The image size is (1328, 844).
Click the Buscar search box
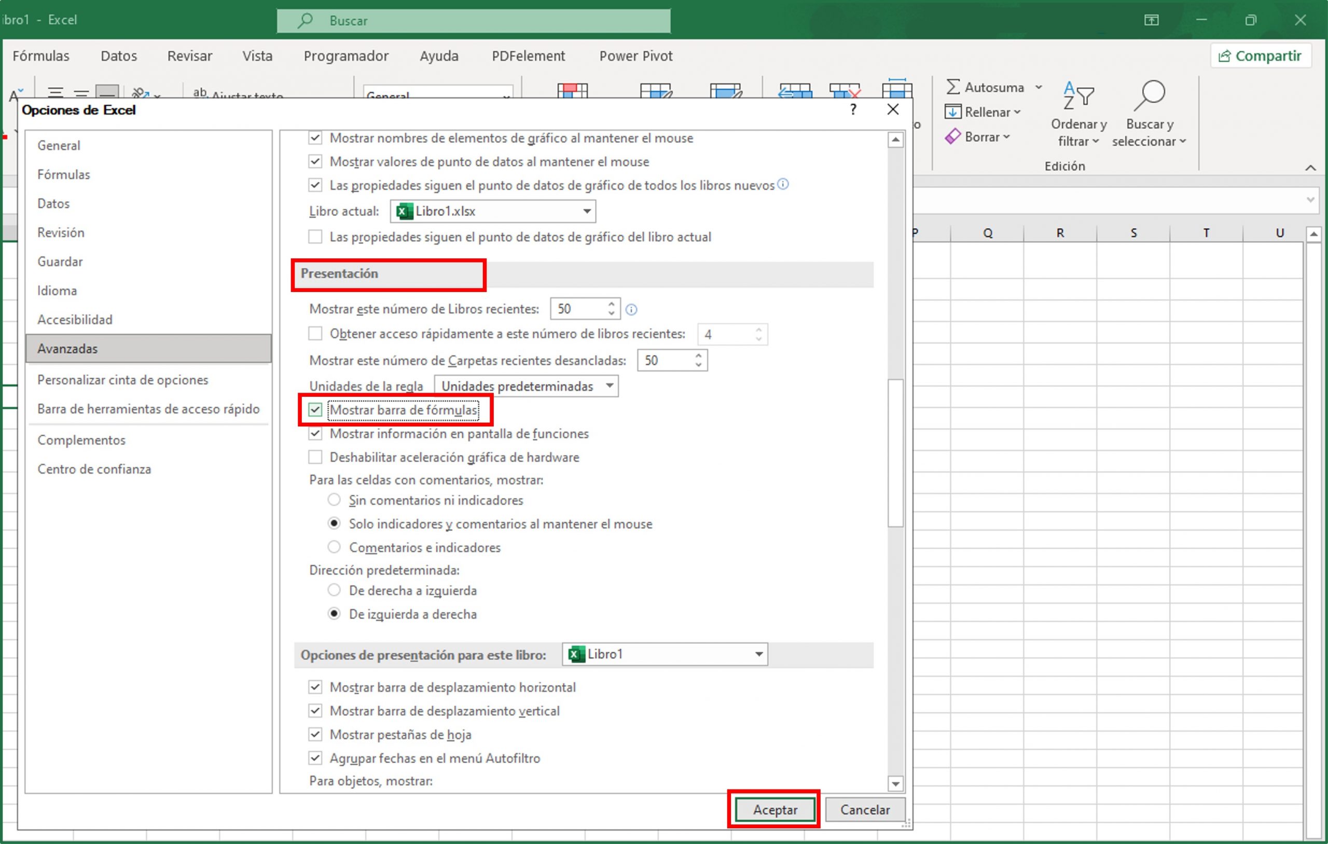(x=474, y=21)
